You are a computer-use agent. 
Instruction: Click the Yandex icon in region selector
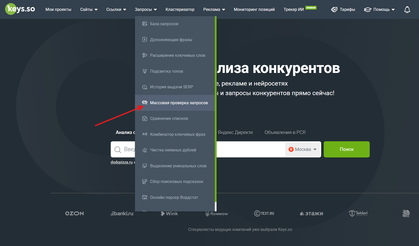point(291,149)
